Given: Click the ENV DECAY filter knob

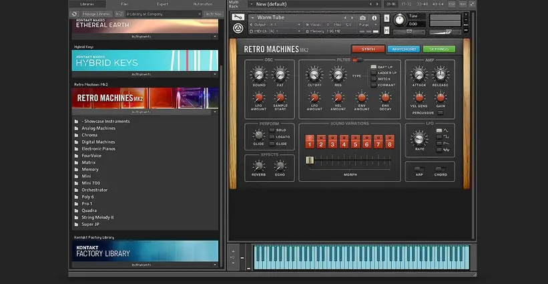Looking at the screenshot, I should (x=385, y=98).
